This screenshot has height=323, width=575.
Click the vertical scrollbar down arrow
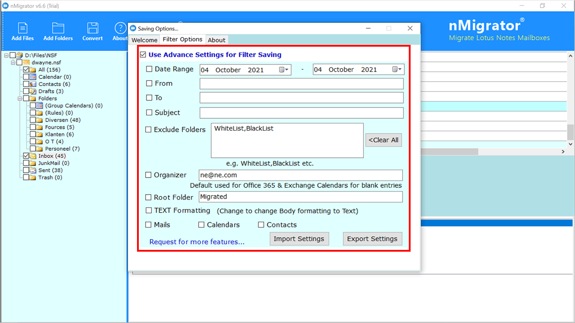click(571, 144)
